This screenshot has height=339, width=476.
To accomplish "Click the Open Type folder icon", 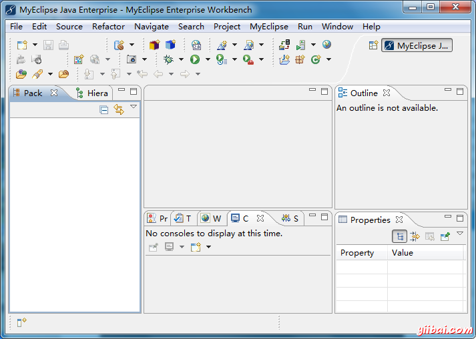I will [21, 74].
